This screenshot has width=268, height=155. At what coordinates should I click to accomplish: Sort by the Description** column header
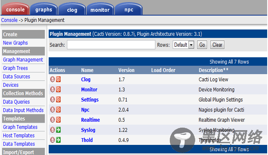pos(213,70)
